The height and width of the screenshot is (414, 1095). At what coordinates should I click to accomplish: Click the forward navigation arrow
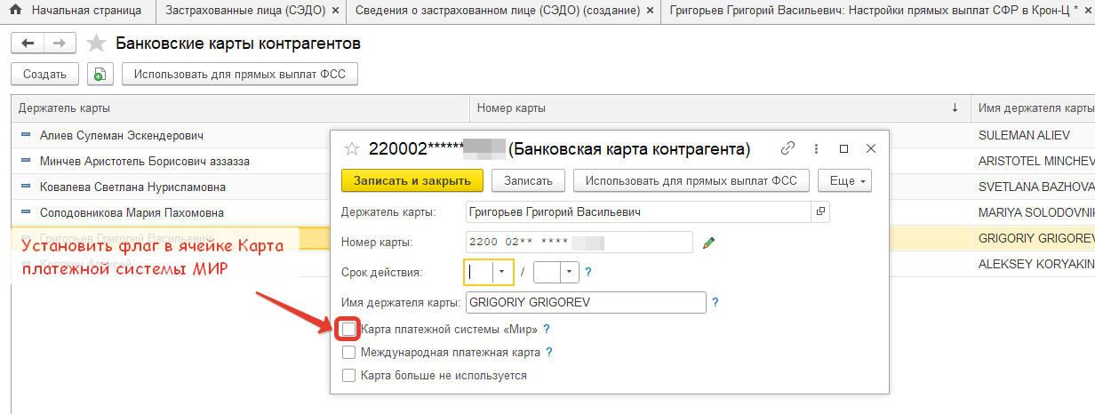59,44
